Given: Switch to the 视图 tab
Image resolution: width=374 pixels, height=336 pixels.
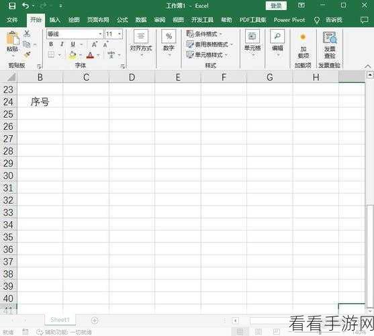Looking at the screenshot, I should point(178,19).
